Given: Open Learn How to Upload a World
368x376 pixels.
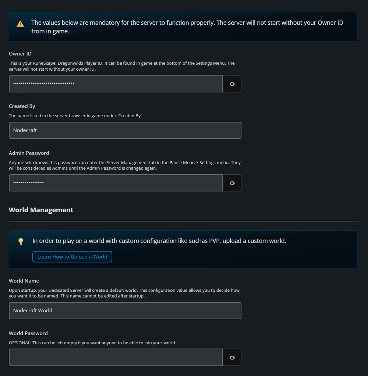Looking at the screenshot, I should coord(72,256).
